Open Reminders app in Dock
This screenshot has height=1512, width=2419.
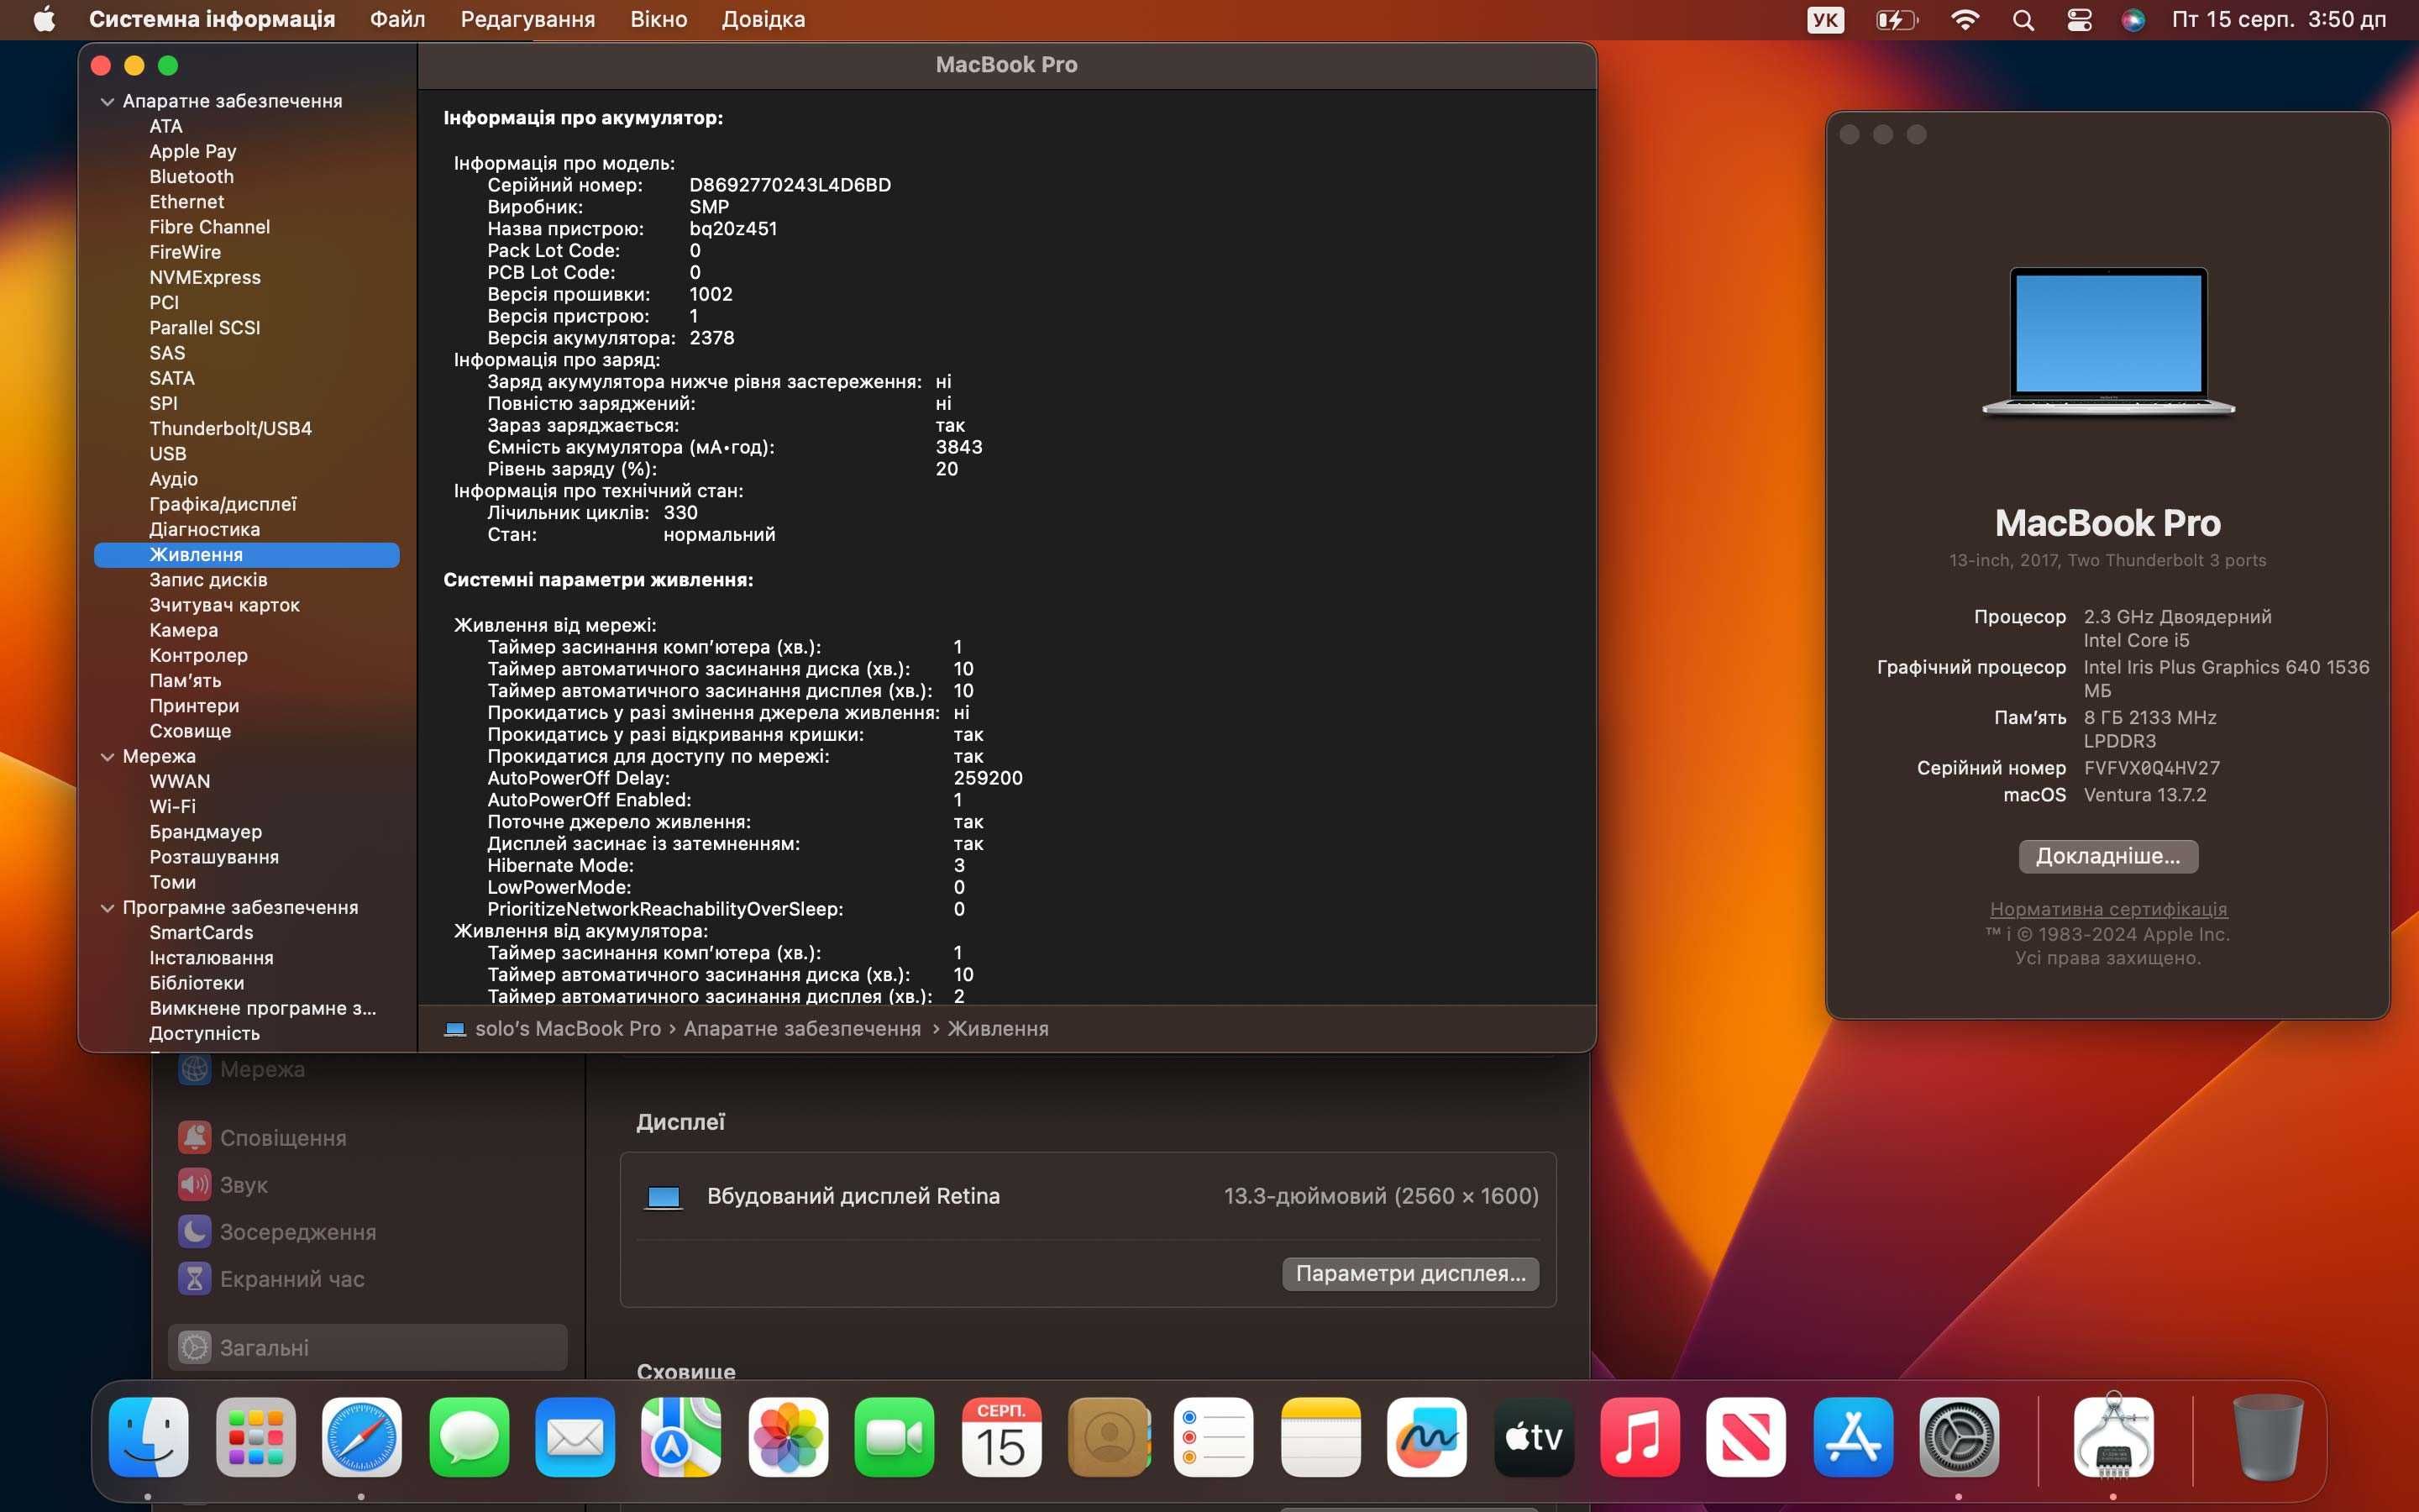point(1214,1437)
